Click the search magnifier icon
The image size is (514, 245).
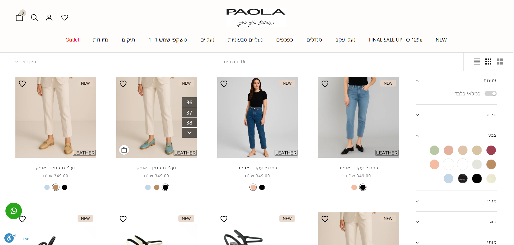point(34,18)
